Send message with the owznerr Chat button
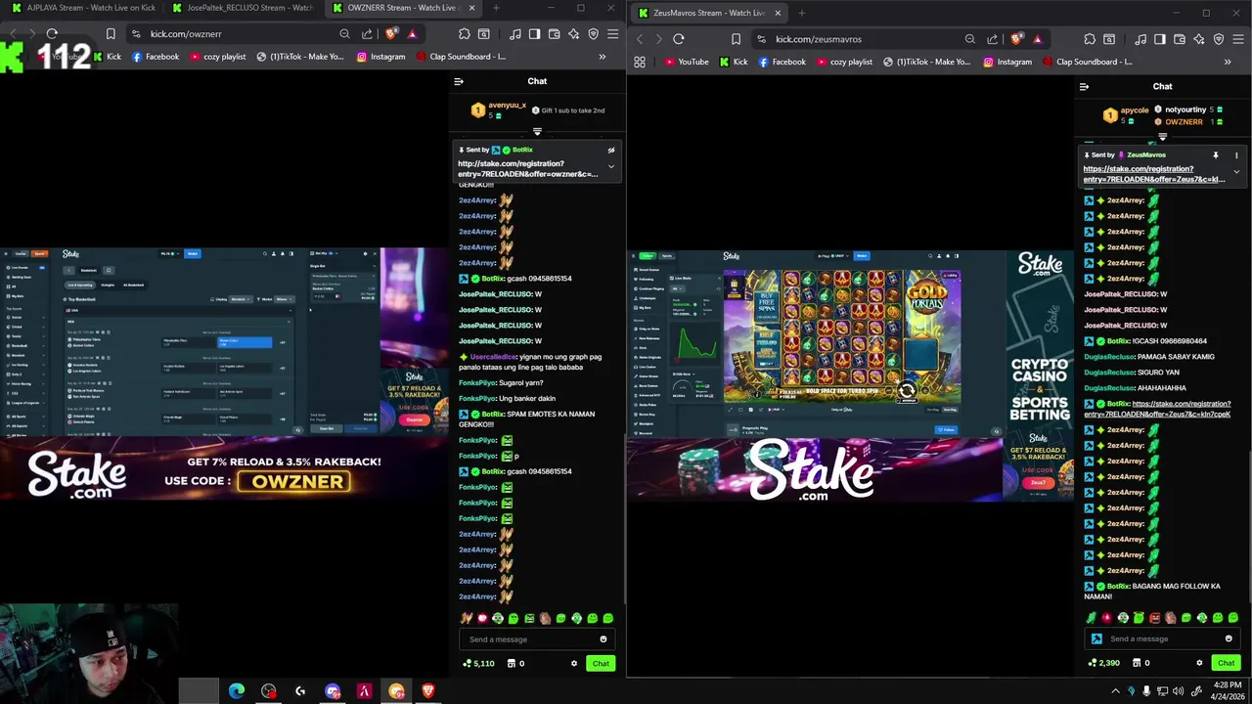 (601, 663)
